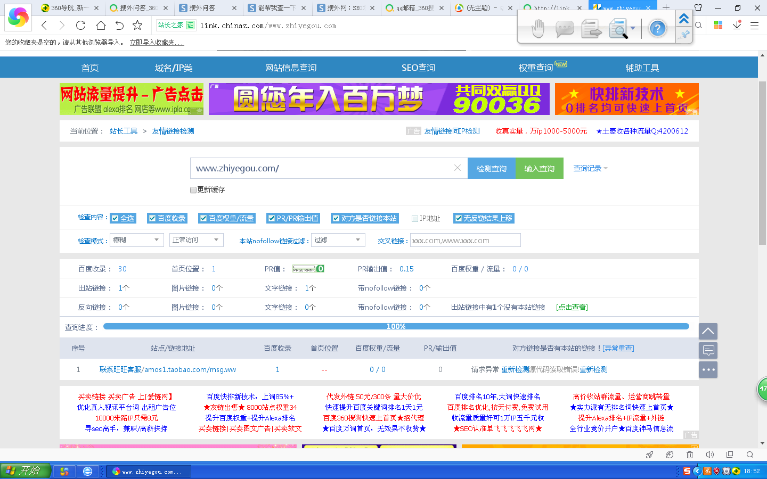Toggle the sound speaker icon in status bar
This screenshot has height=479, width=767.
coord(710,455)
